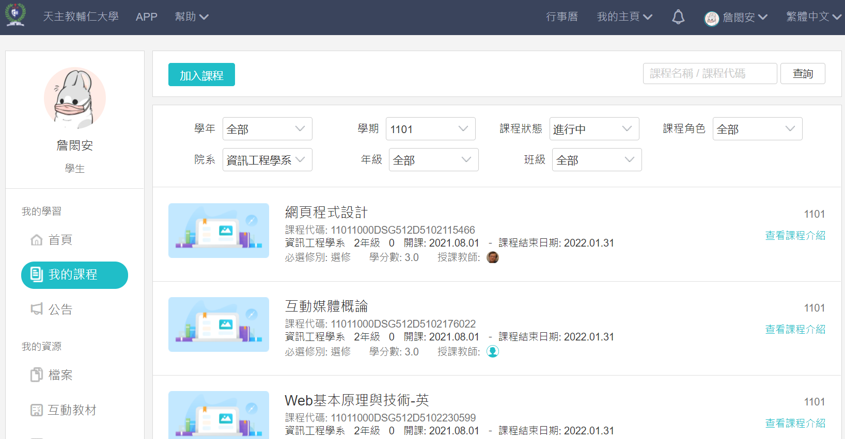Open Web基本原理與技術-英 course thumbnail
This screenshot has height=439, width=845.
218,415
